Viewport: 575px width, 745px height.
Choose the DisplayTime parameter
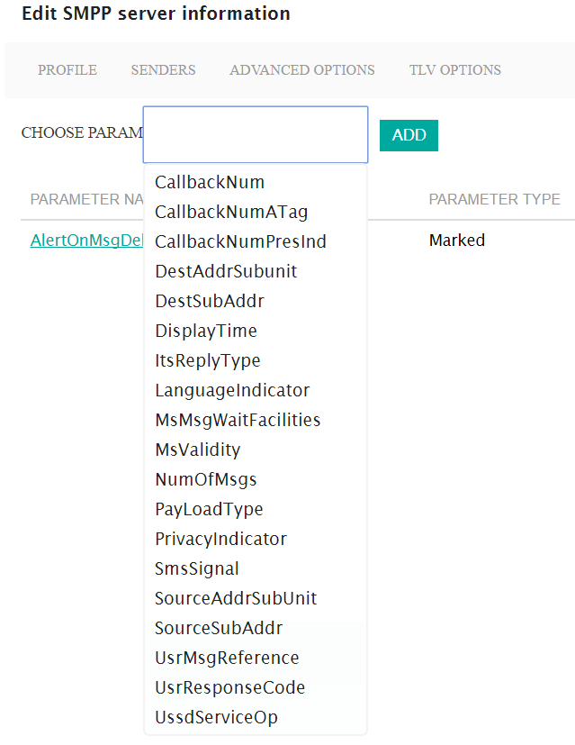[206, 332]
